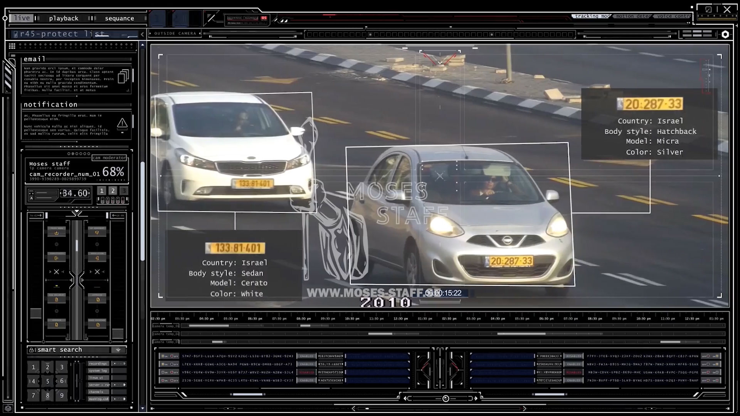Click the copy icon in email panel
Viewport: 740px width, 416px height.
pyautogui.click(x=123, y=76)
